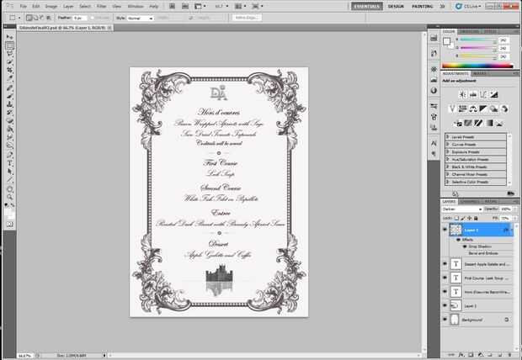The height and width of the screenshot is (360, 522).
Task: Click the layer Opacity field
Action: (505, 209)
